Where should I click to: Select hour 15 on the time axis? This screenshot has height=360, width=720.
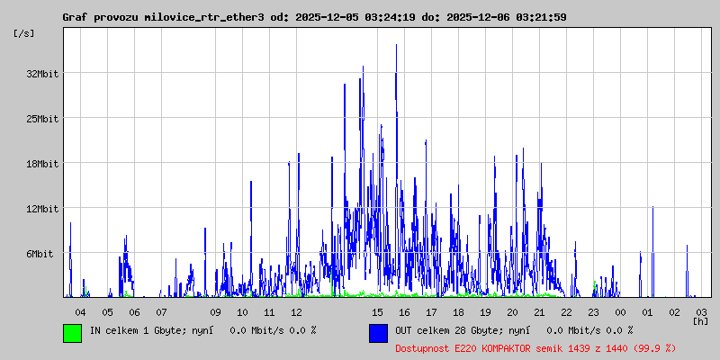(x=377, y=311)
